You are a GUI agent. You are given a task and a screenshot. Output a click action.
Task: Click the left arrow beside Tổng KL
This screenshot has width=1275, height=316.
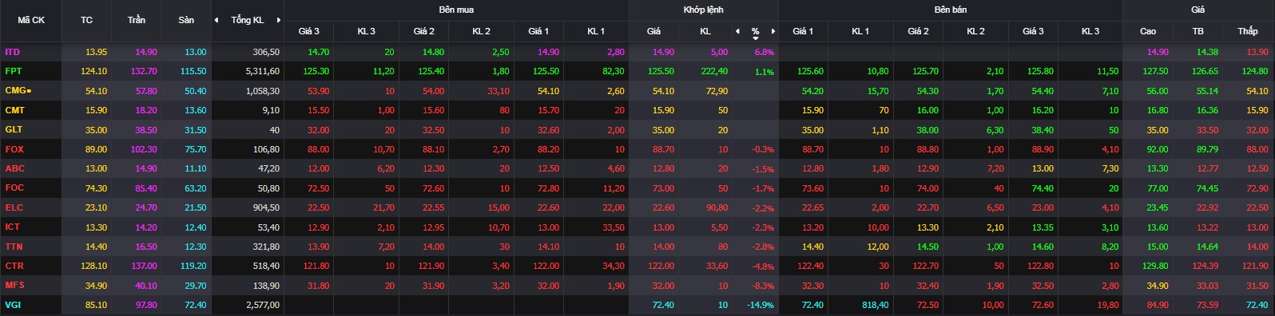216,20
